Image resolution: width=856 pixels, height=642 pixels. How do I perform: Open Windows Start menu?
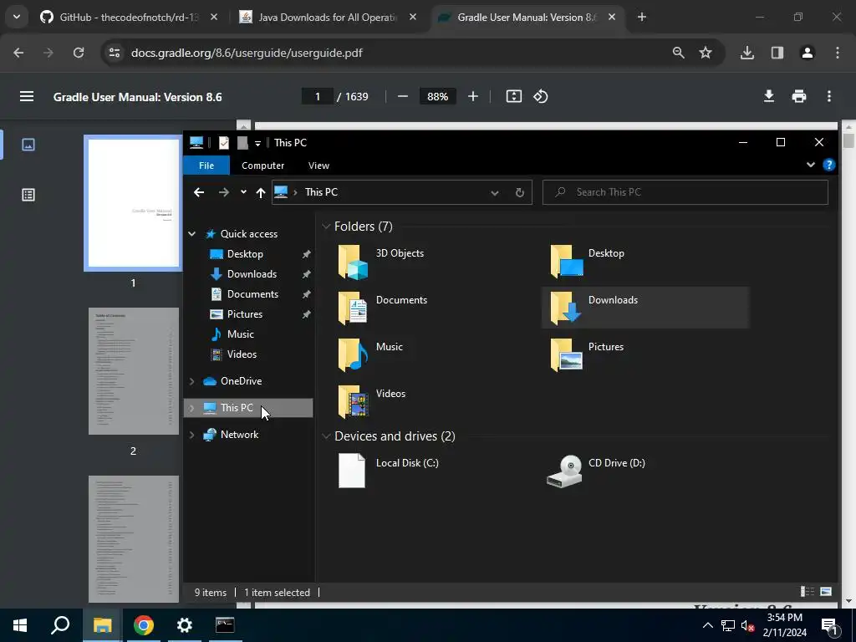(x=20, y=625)
